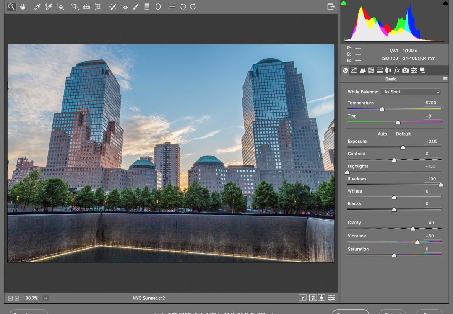Open the Effects (fx) panel tab

tap(397, 70)
